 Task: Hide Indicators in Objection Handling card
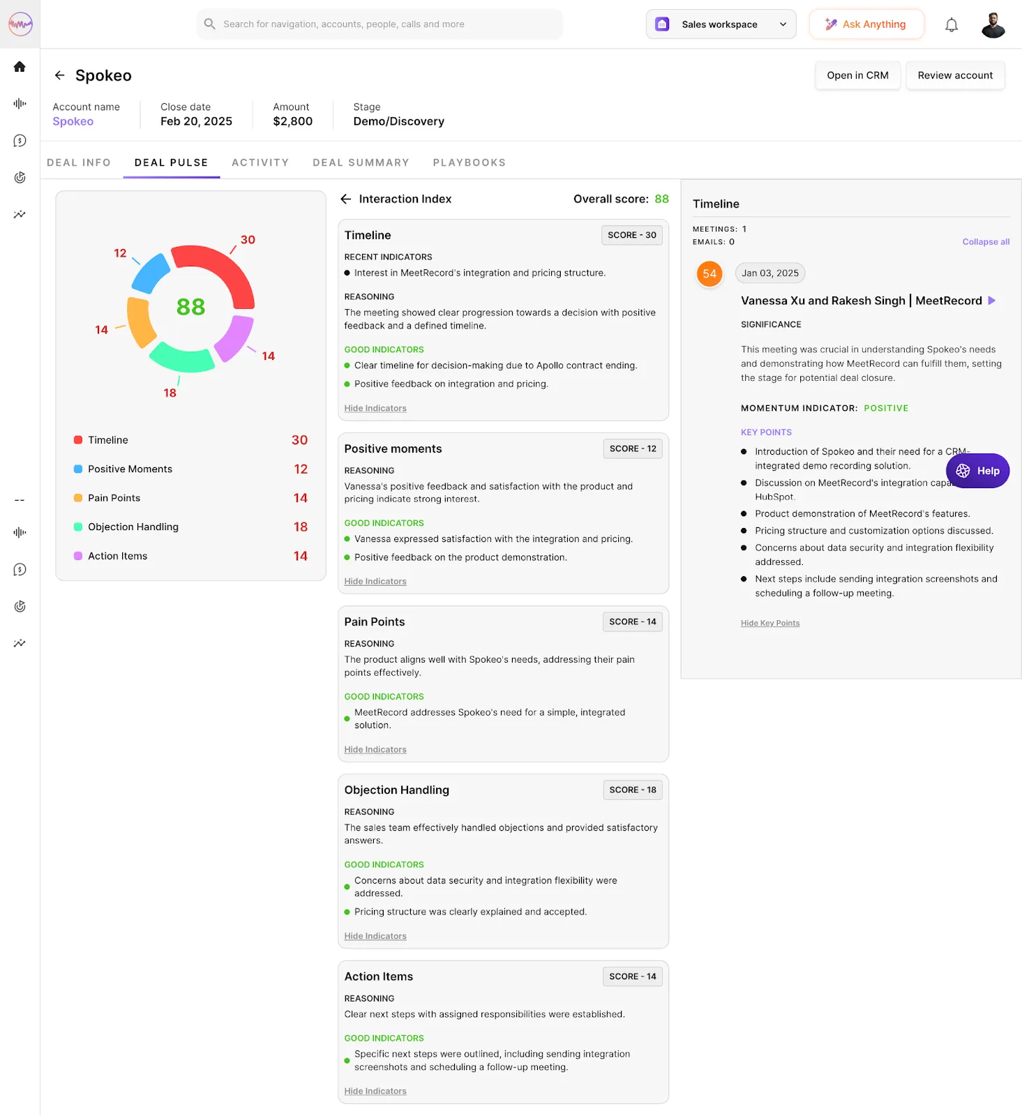point(375,936)
